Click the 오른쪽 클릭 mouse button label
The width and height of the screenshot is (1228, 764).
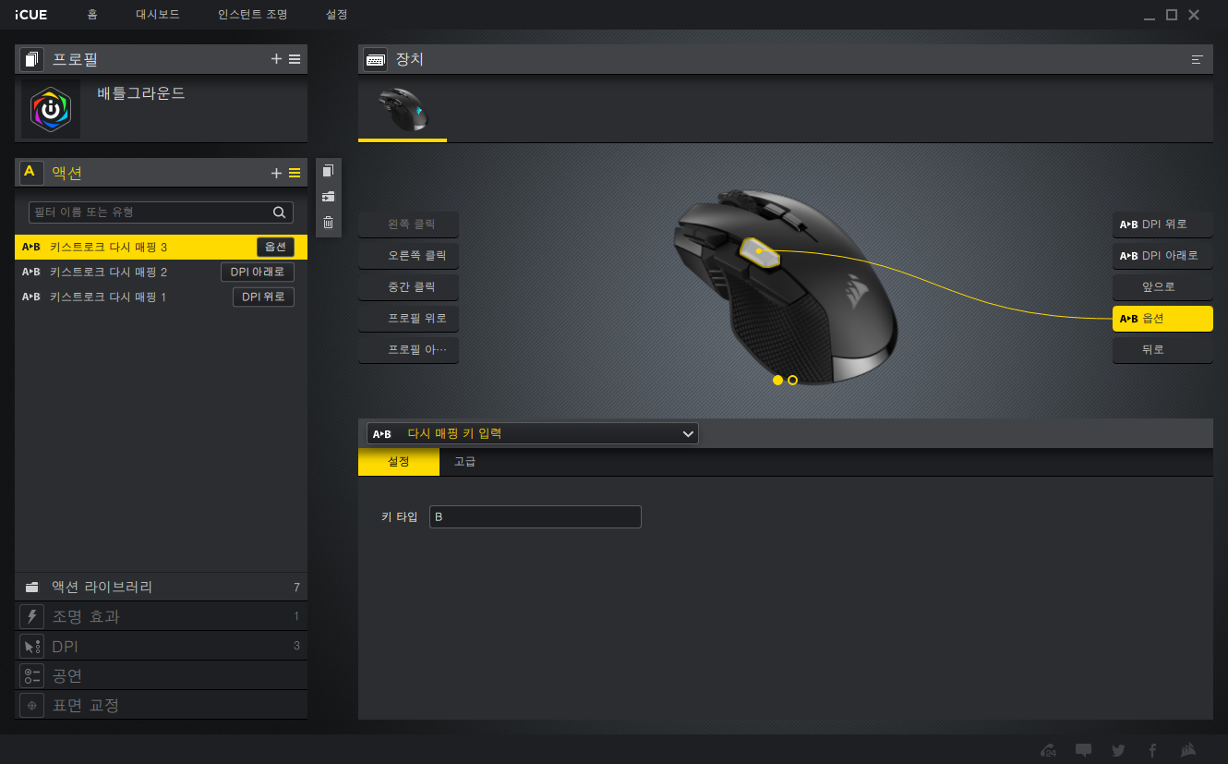coord(408,255)
